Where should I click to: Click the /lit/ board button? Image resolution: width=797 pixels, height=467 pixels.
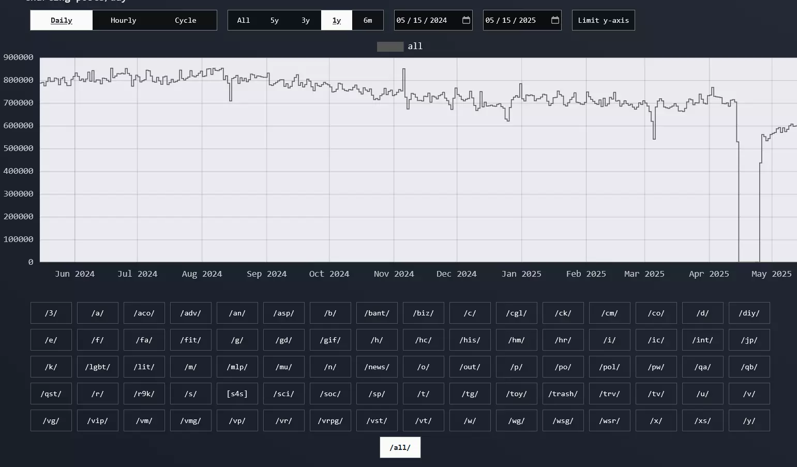(144, 367)
